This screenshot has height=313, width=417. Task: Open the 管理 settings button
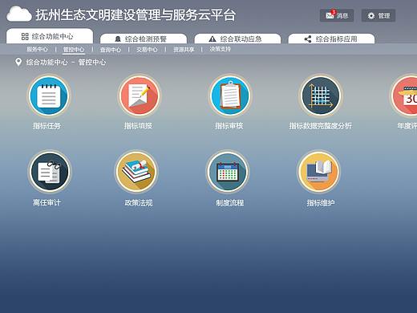click(379, 15)
